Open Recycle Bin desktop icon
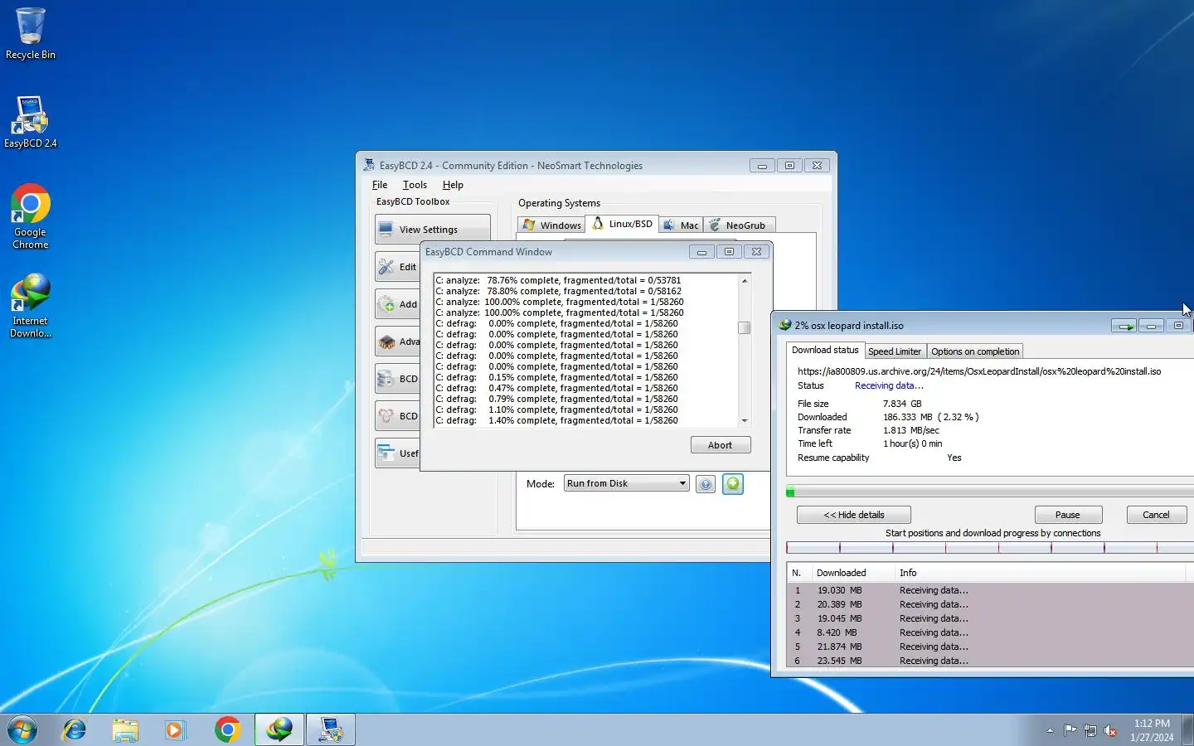Viewport: 1194px width, 746px height. (x=31, y=33)
